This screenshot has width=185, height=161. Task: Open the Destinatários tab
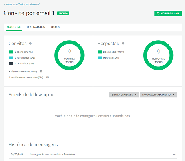pyautogui.click(x=36, y=27)
